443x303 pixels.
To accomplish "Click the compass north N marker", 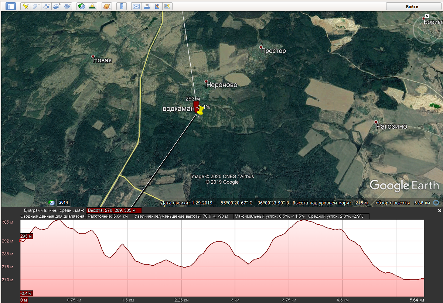I will point(427,16).
